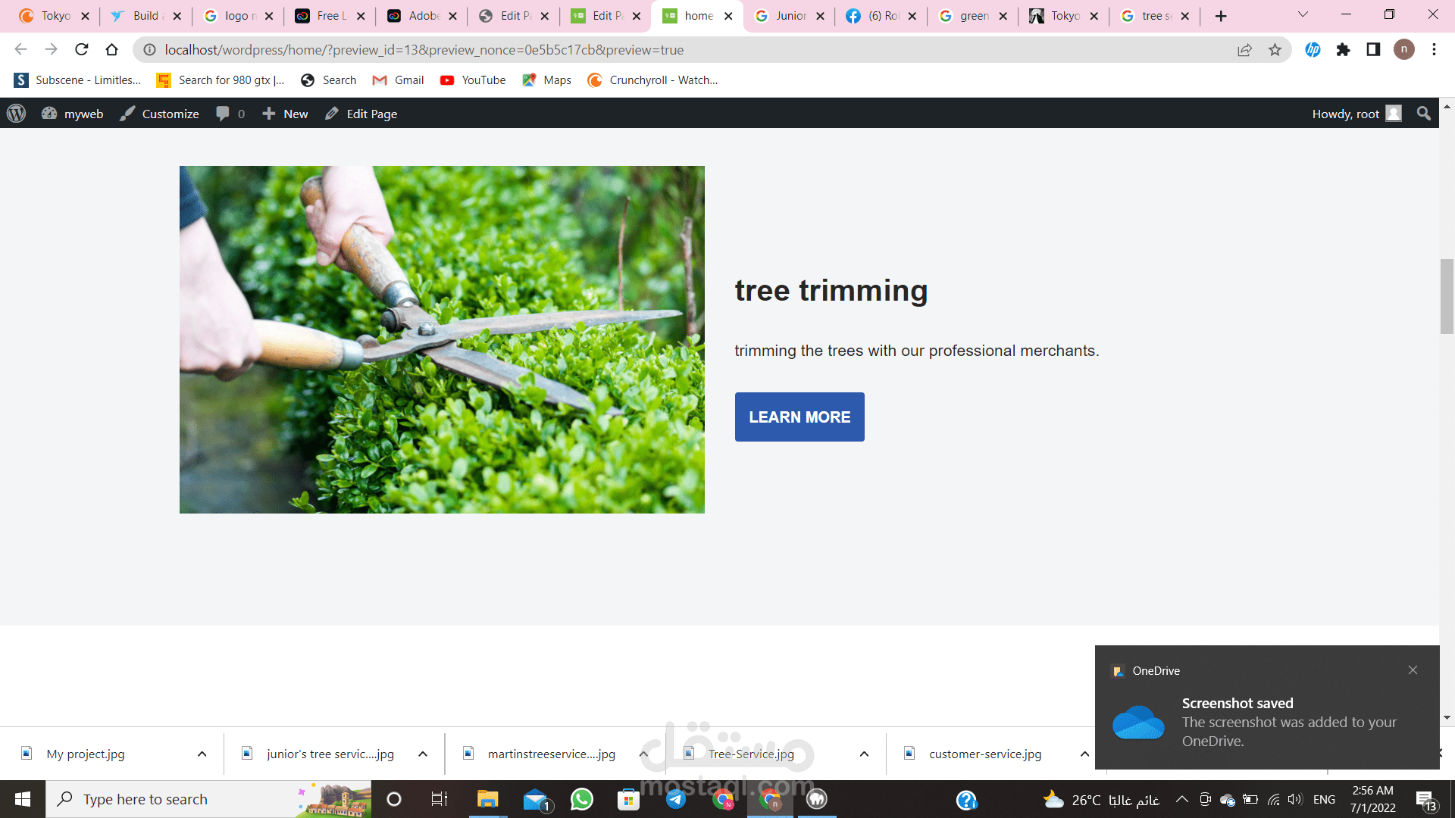
Task: Click the comments bubble icon
Action: pyautogui.click(x=223, y=114)
